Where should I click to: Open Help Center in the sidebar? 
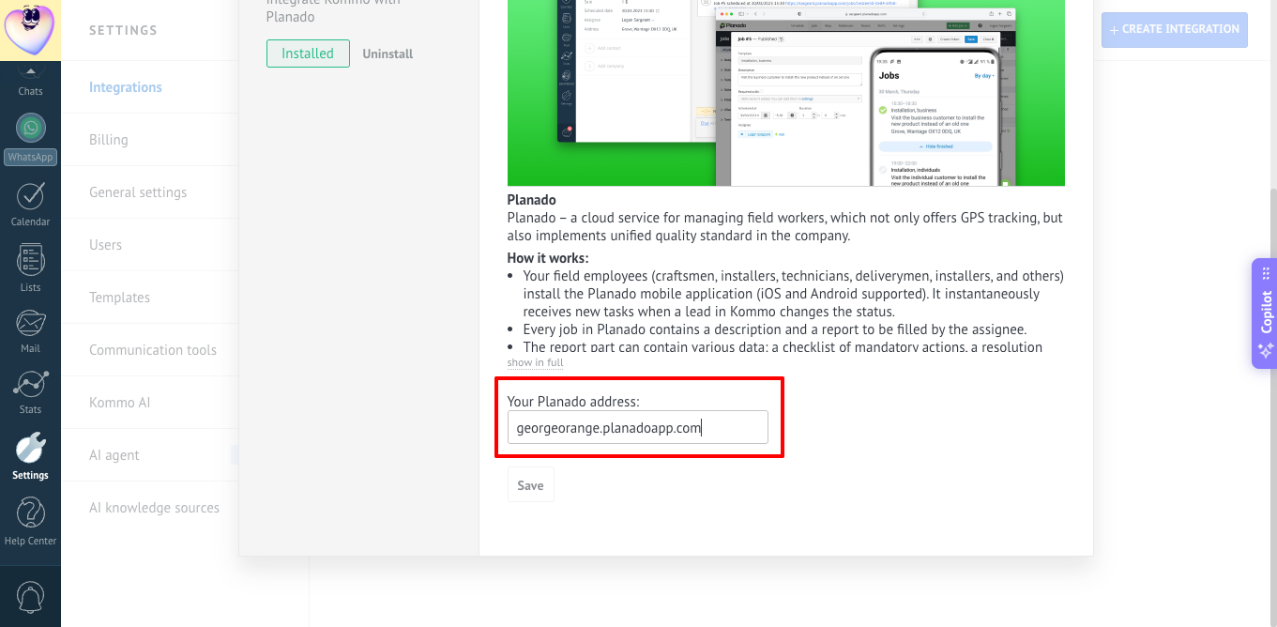[30, 522]
